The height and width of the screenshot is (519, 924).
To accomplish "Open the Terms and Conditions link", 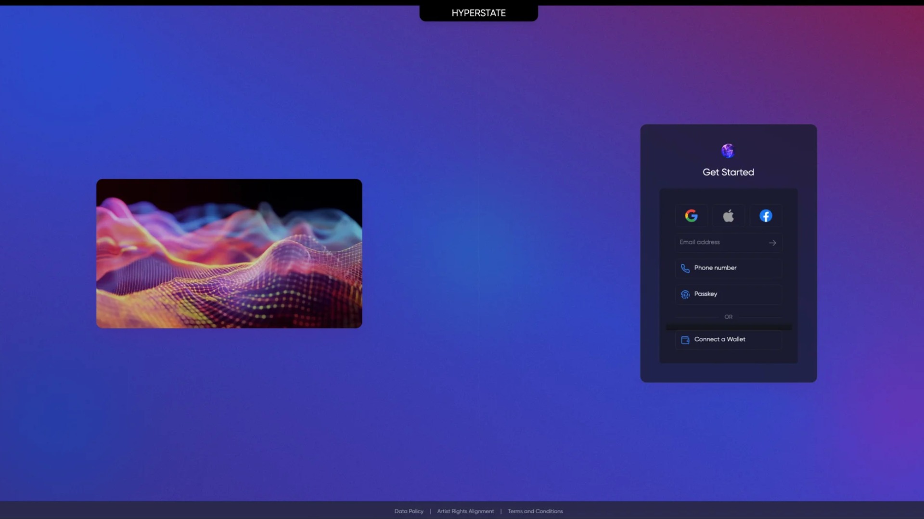I will click(x=535, y=511).
